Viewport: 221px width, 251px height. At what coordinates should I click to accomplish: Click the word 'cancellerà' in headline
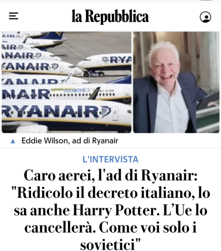pyautogui.click(x=61, y=228)
